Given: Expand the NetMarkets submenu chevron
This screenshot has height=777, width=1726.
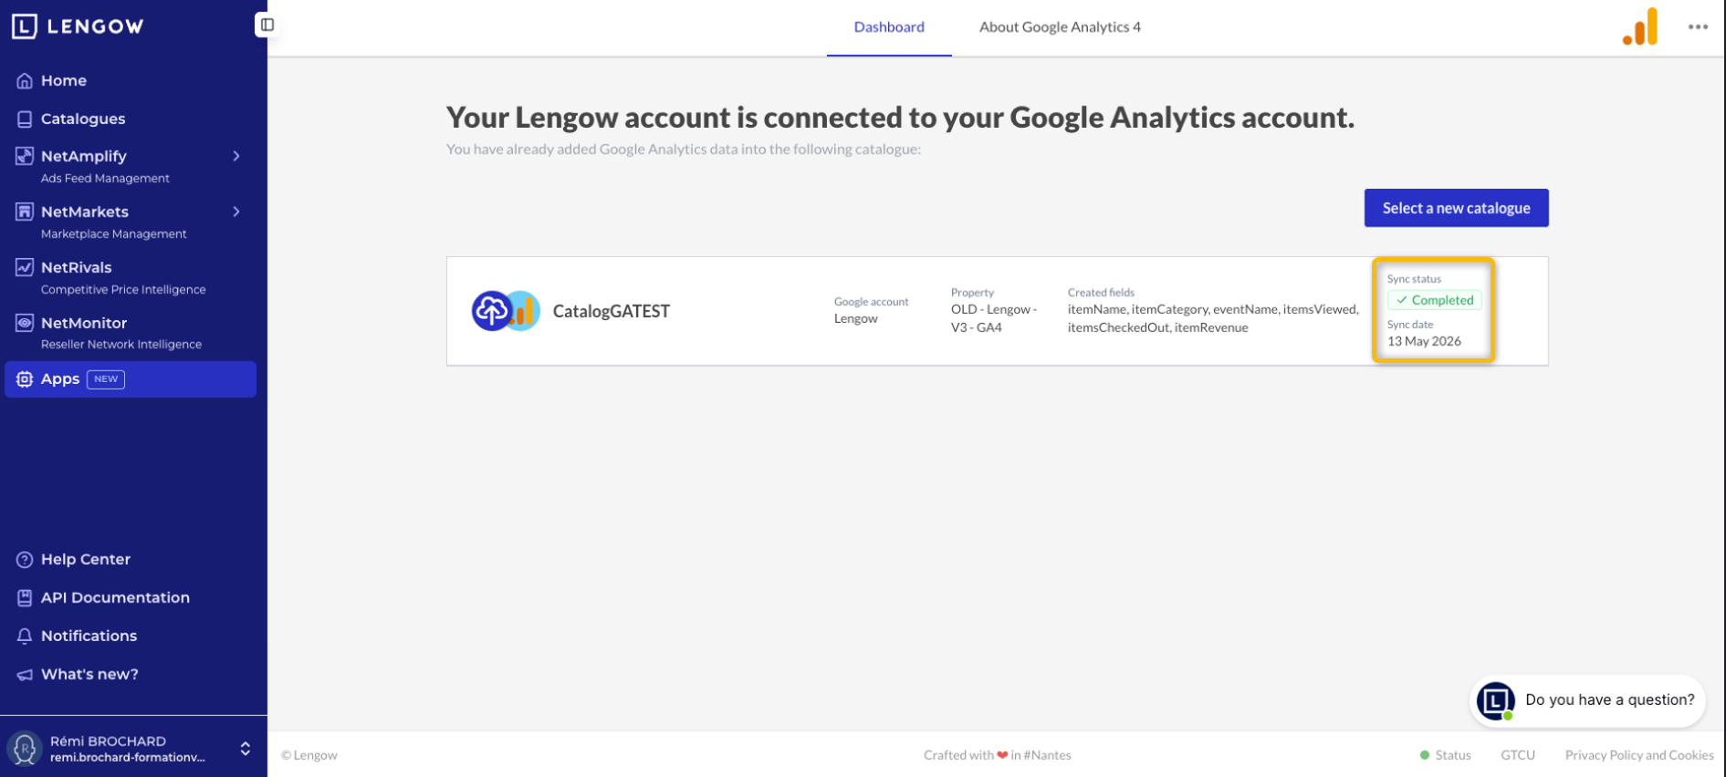Looking at the screenshot, I should pyautogui.click(x=236, y=212).
